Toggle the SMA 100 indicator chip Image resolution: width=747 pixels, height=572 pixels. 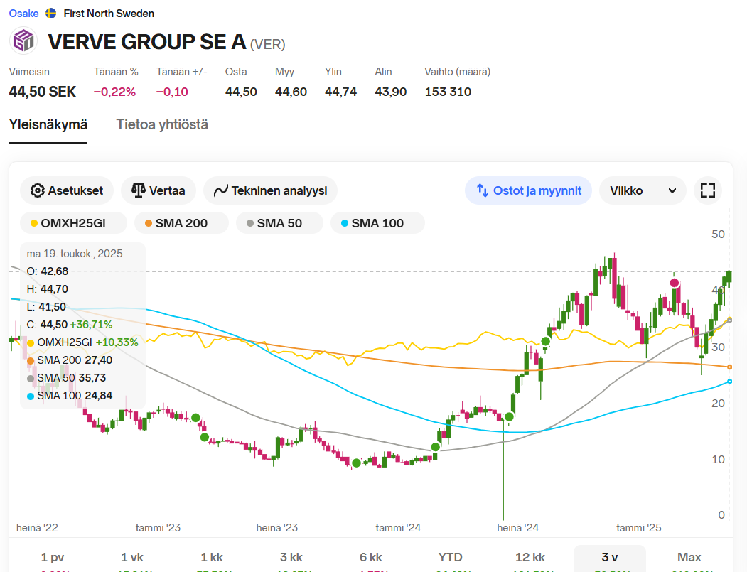(377, 223)
